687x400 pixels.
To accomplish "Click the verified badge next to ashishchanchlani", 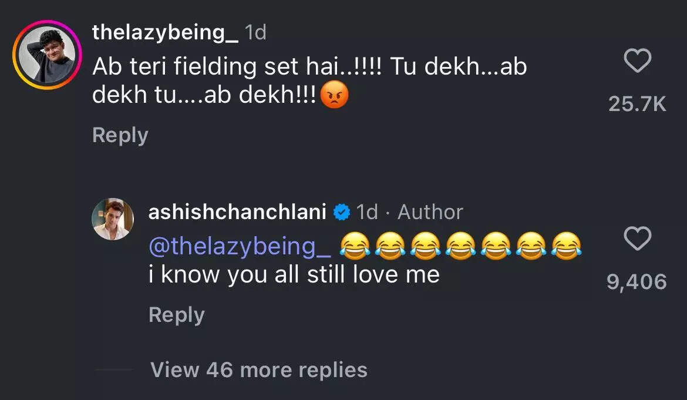I will pos(342,211).
